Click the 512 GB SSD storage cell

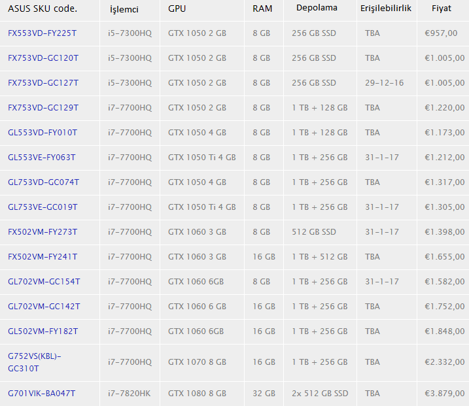tap(314, 231)
